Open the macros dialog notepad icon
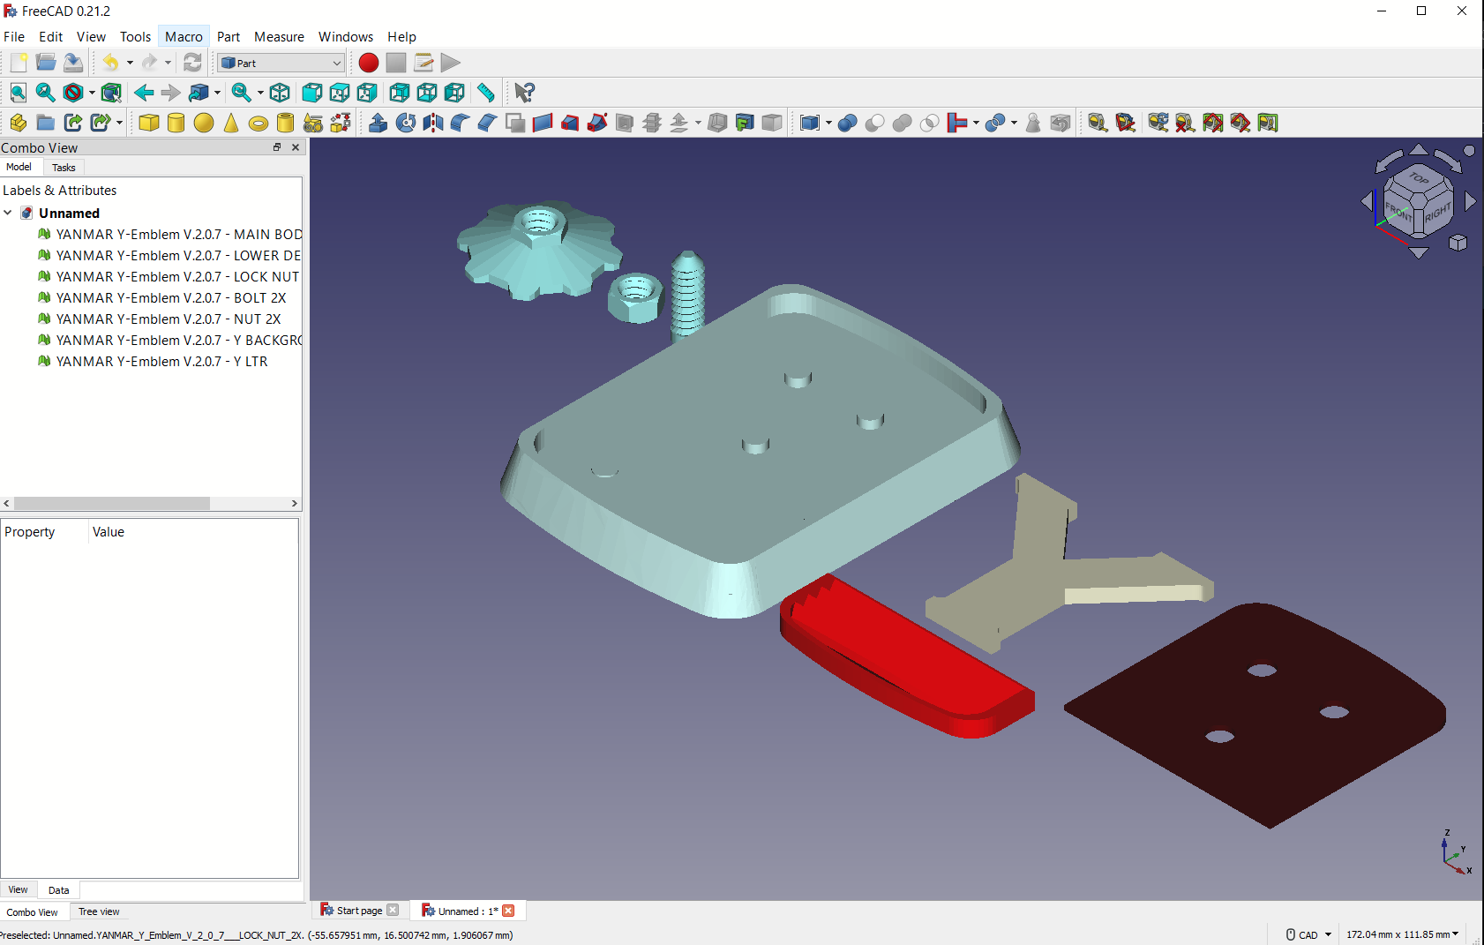1484x945 pixels. (x=423, y=63)
